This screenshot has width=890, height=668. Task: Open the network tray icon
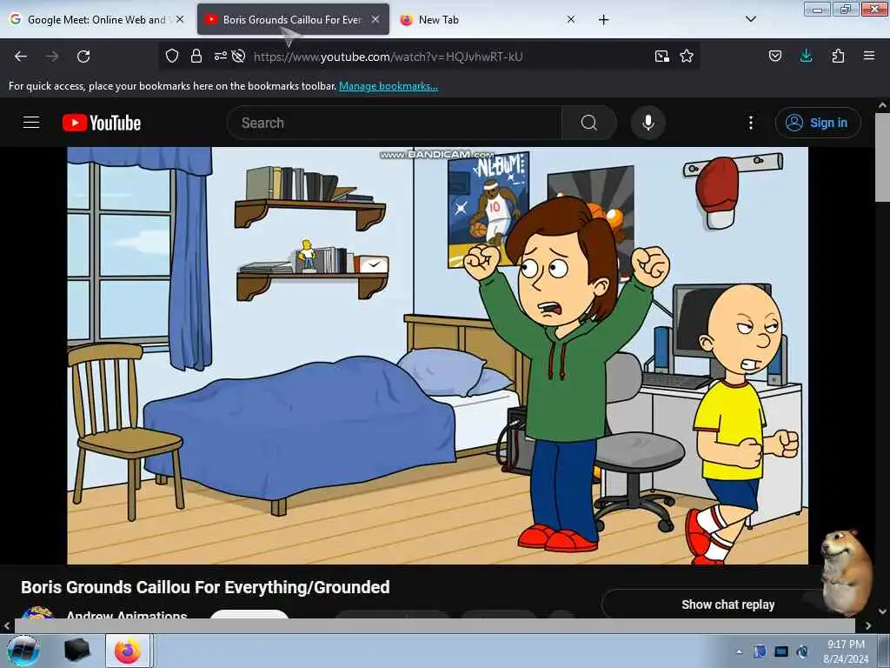click(781, 651)
